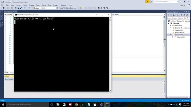Pin the Solution Explorer panel
The height and width of the screenshot is (107, 191).
tap(187, 12)
